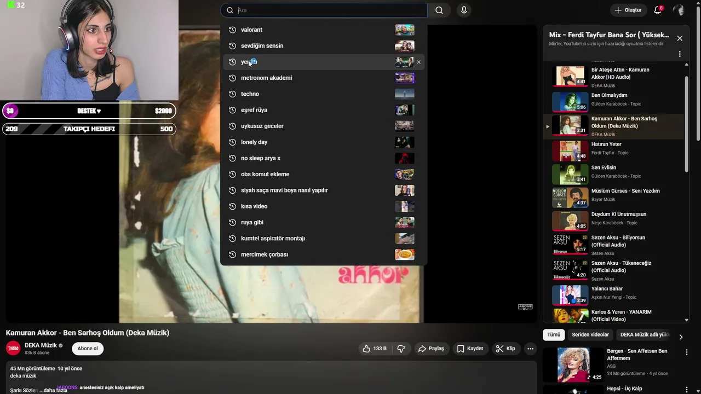Screen dimensions: 701x394
Task: Select the Tümü filter chip
Action: point(554,335)
